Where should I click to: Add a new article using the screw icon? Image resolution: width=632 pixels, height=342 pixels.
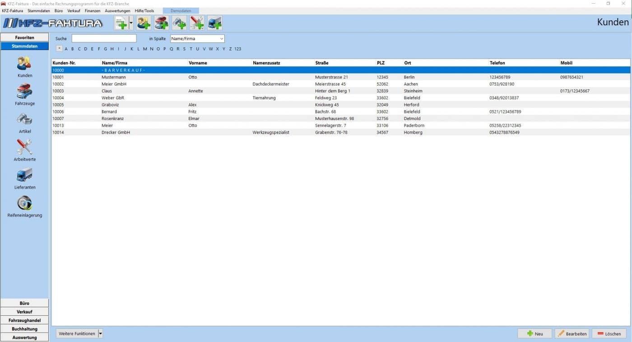(179, 23)
